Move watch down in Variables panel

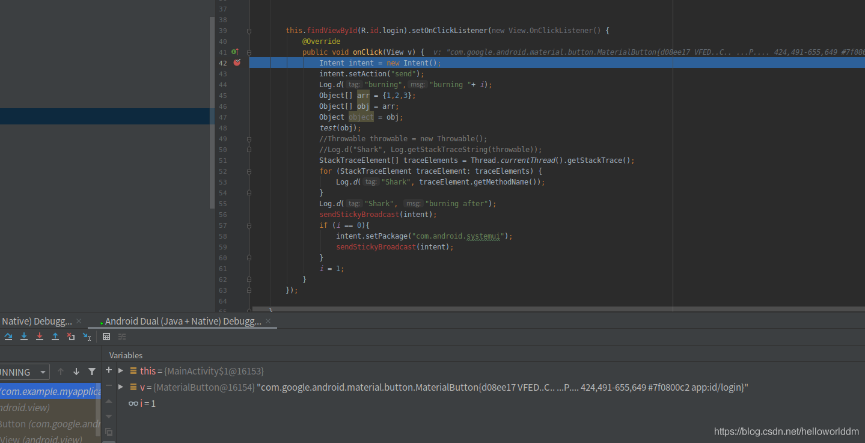[x=109, y=416]
